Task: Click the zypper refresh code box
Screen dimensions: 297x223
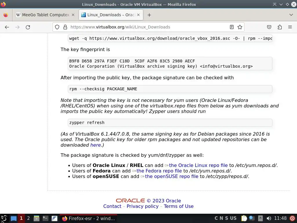Action: click(170, 123)
